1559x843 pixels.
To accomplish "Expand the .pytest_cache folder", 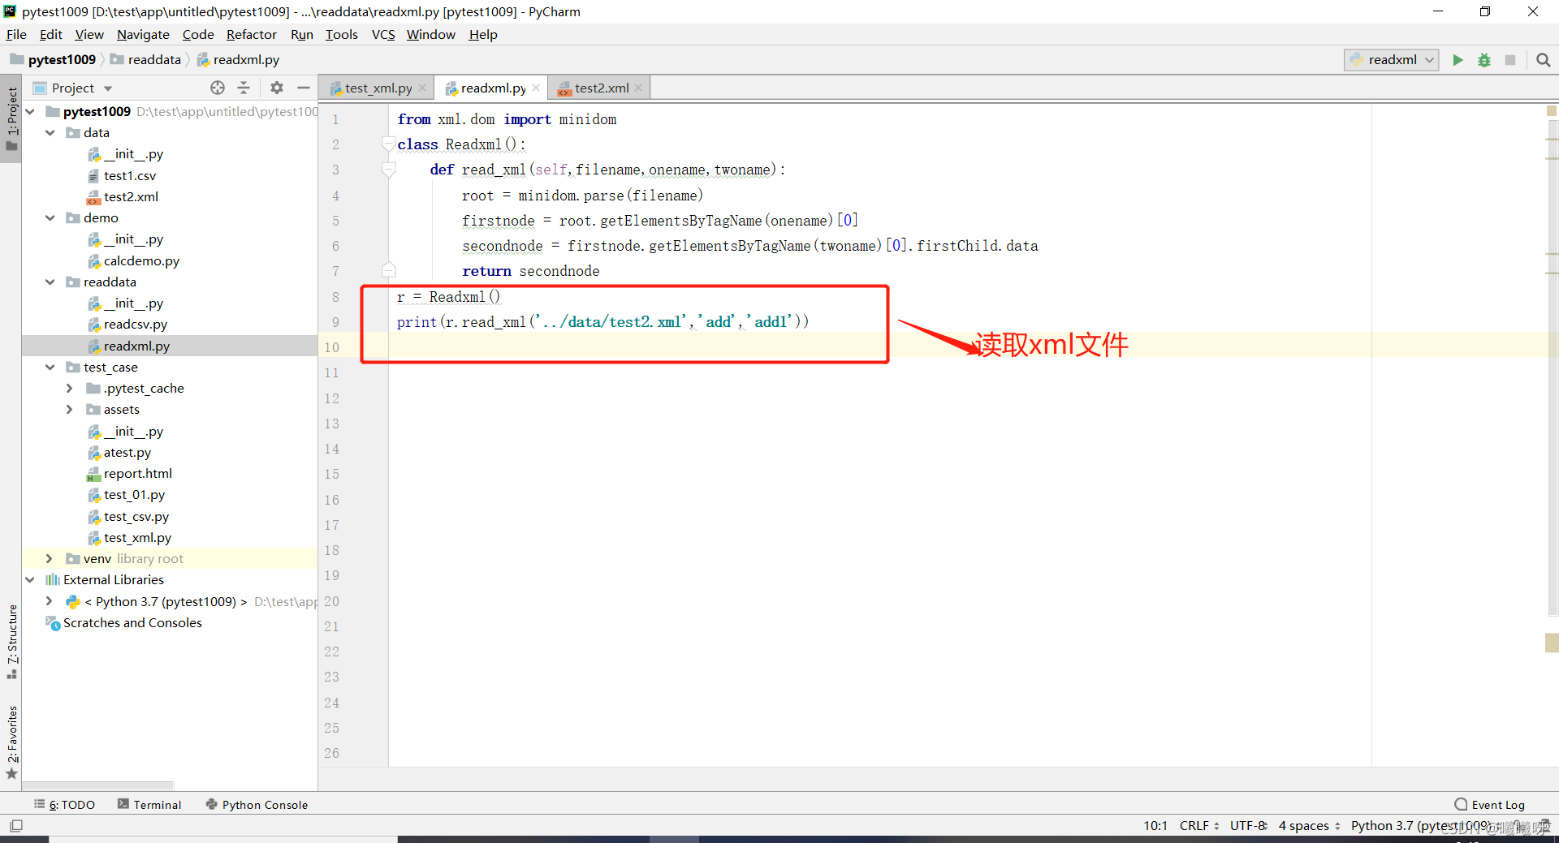I will click(70, 388).
